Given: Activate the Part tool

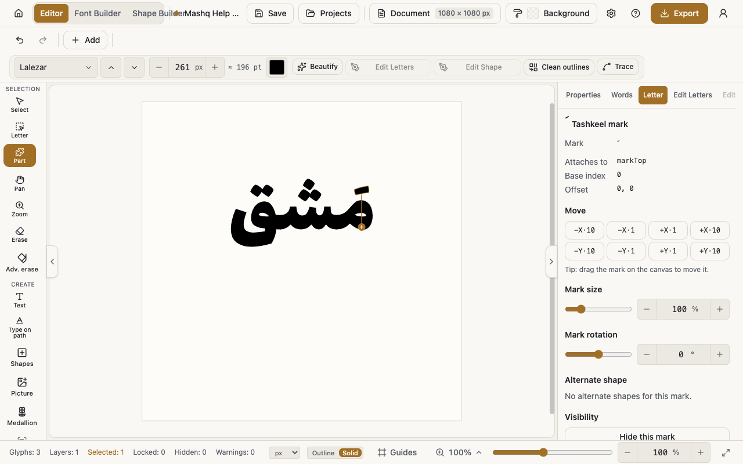Looking at the screenshot, I should click(20, 155).
